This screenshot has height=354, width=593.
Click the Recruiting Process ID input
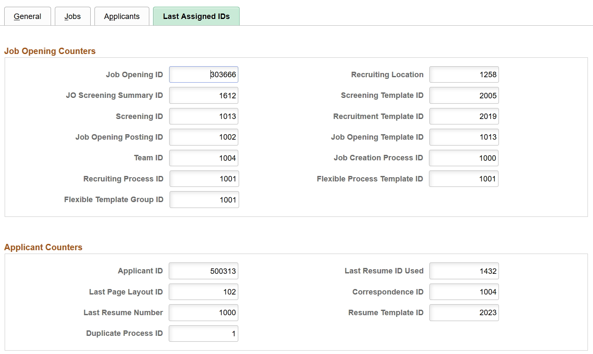click(x=204, y=179)
